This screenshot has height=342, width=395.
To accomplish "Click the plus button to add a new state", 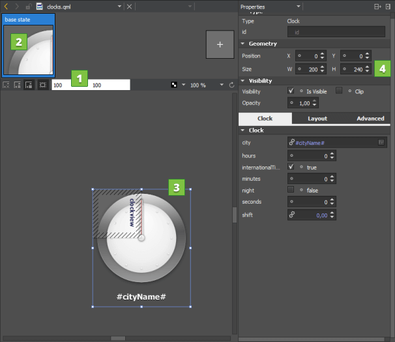I will click(220, 44).
